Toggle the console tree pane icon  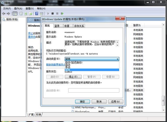[15, 14]
